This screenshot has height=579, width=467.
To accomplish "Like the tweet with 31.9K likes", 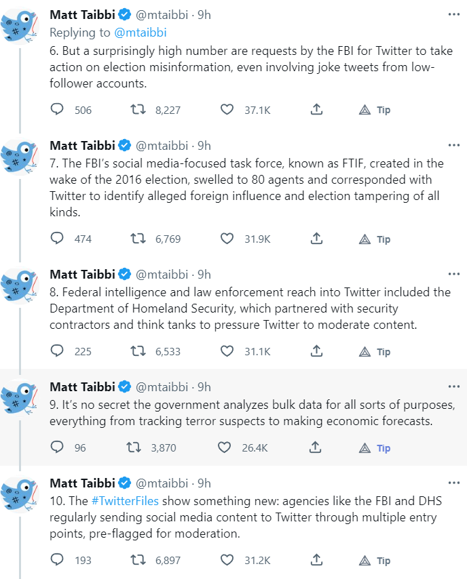I will pyautogui.click(x=227, y=239).
